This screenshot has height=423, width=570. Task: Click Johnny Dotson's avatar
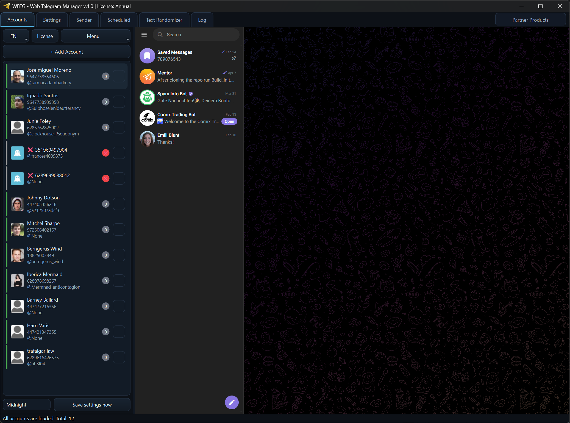coord(17,204)
